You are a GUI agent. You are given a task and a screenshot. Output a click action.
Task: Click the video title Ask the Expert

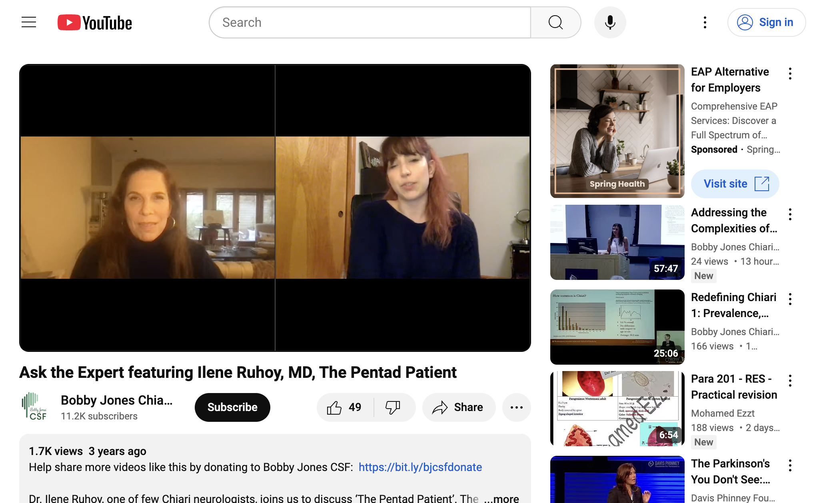(238, 373)
